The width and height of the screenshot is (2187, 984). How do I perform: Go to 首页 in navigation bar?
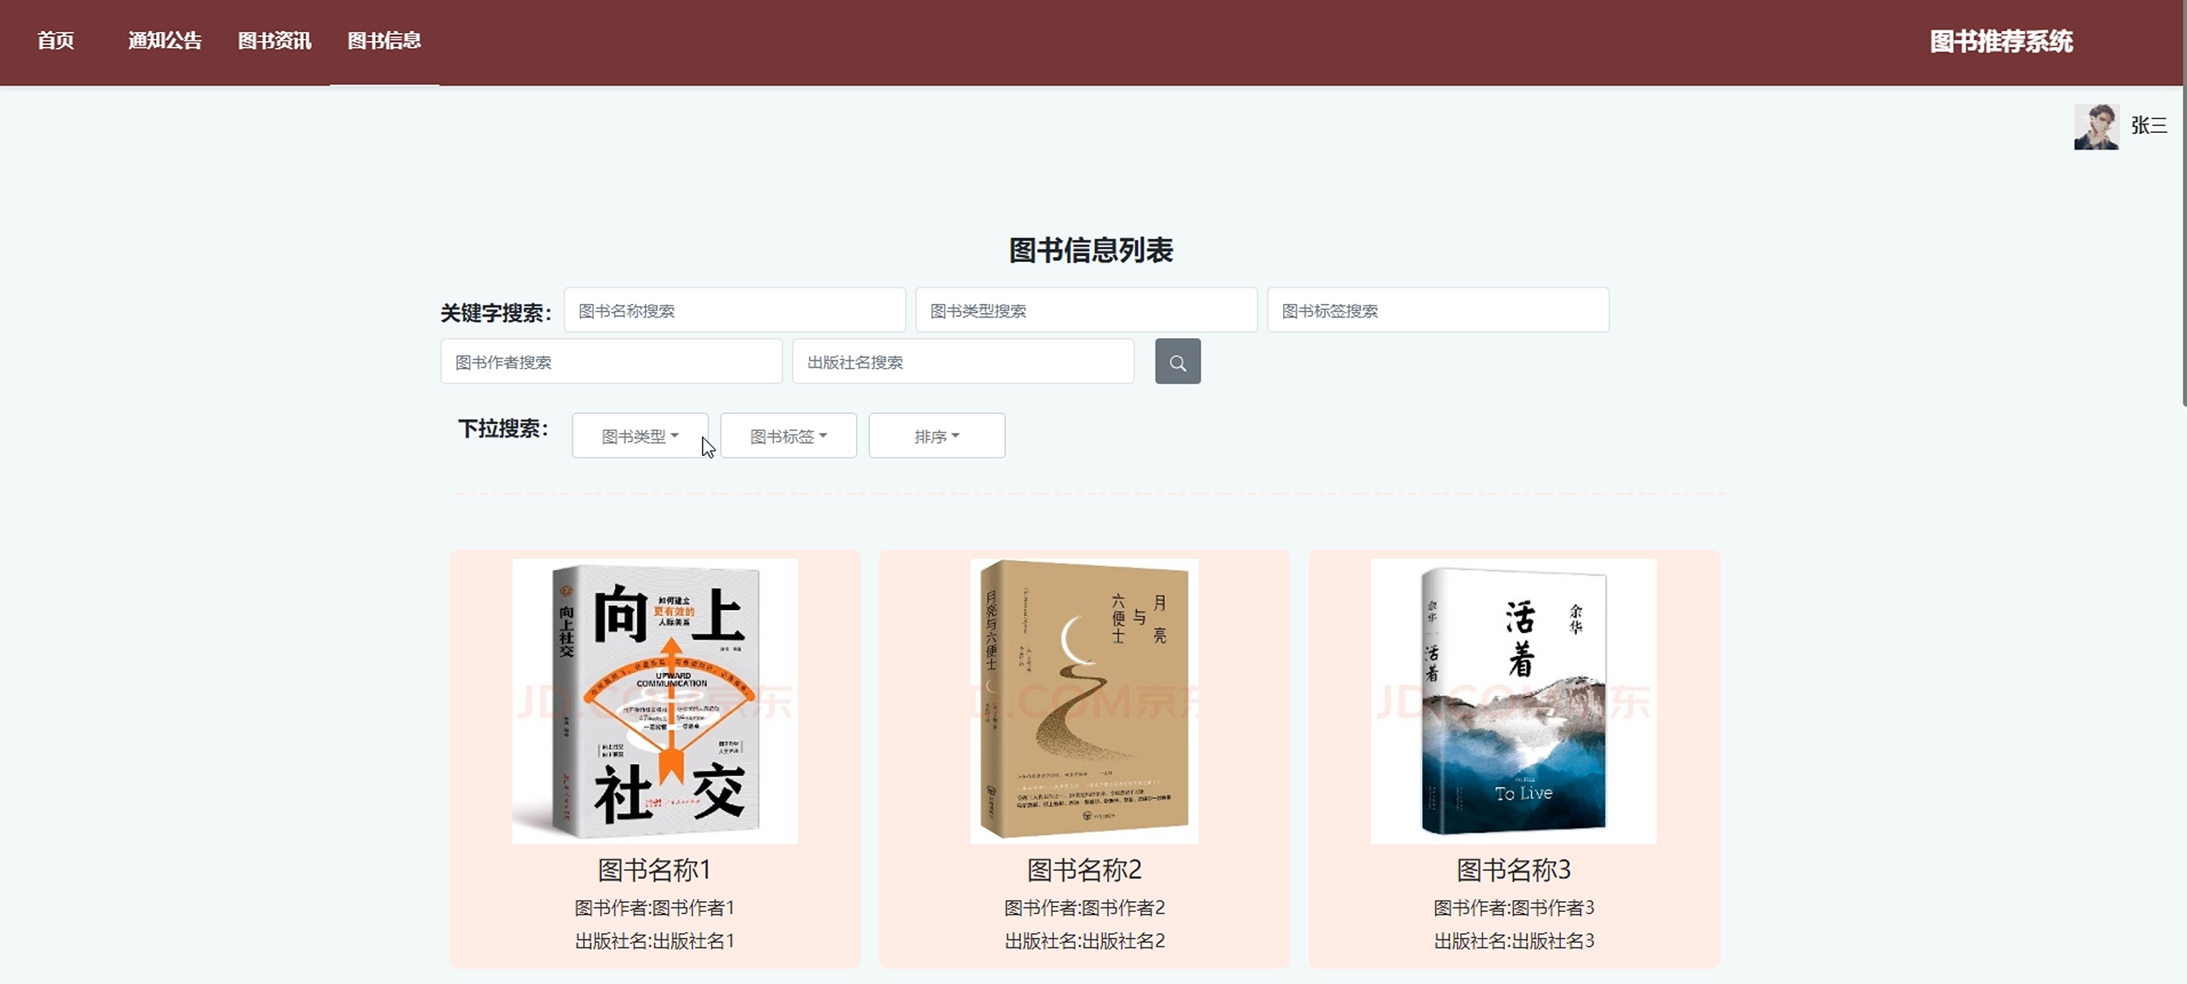[x=56, y=41]
